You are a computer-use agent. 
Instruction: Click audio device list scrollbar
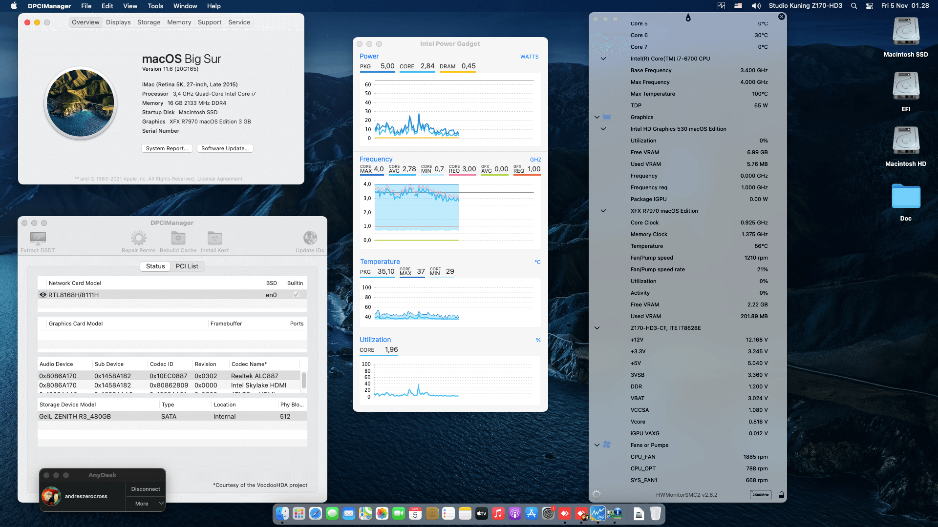pos(303,380)
